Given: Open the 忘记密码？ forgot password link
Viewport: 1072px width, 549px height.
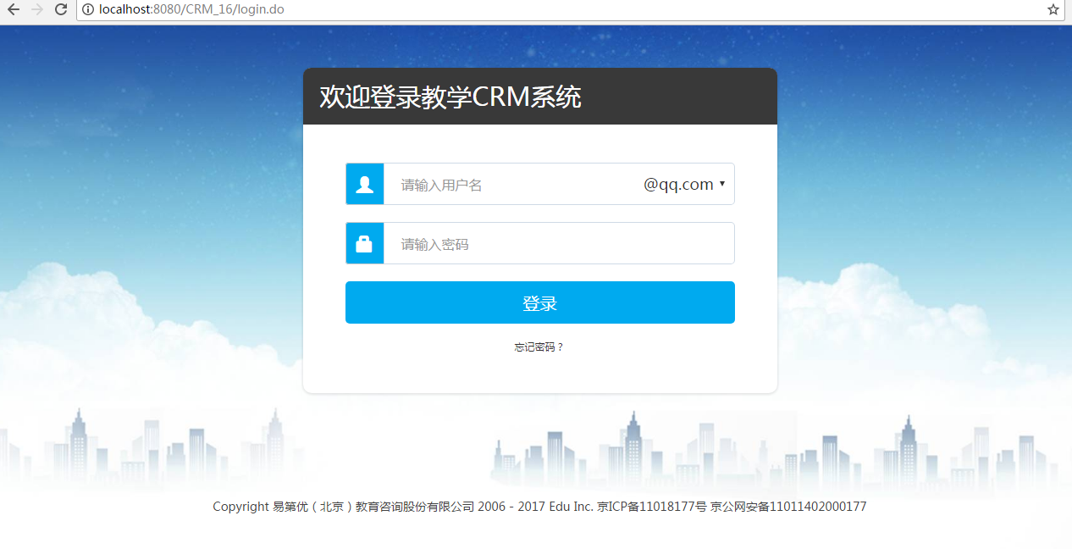Looking at the screenshot, I should [x=539, y=347].
